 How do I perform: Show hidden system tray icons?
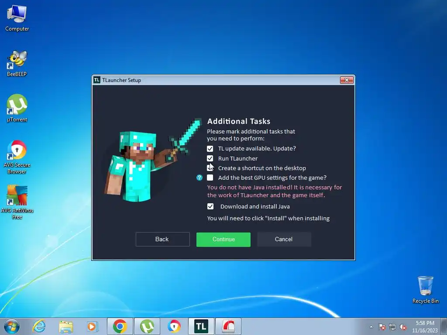click(371, 327)
